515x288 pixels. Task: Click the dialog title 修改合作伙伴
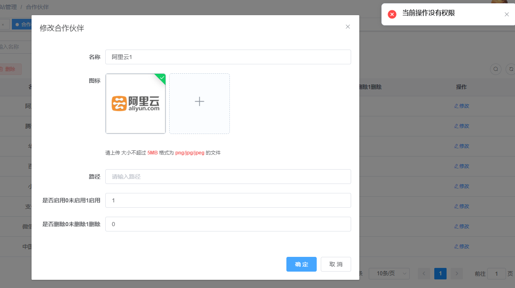click(62, 28)
